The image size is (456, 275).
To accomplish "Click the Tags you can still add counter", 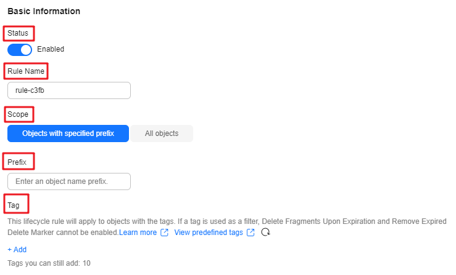I will (49, 263).
